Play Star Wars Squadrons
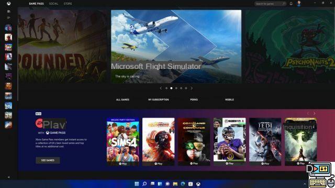The image size is (335, 188). [158, 163]
